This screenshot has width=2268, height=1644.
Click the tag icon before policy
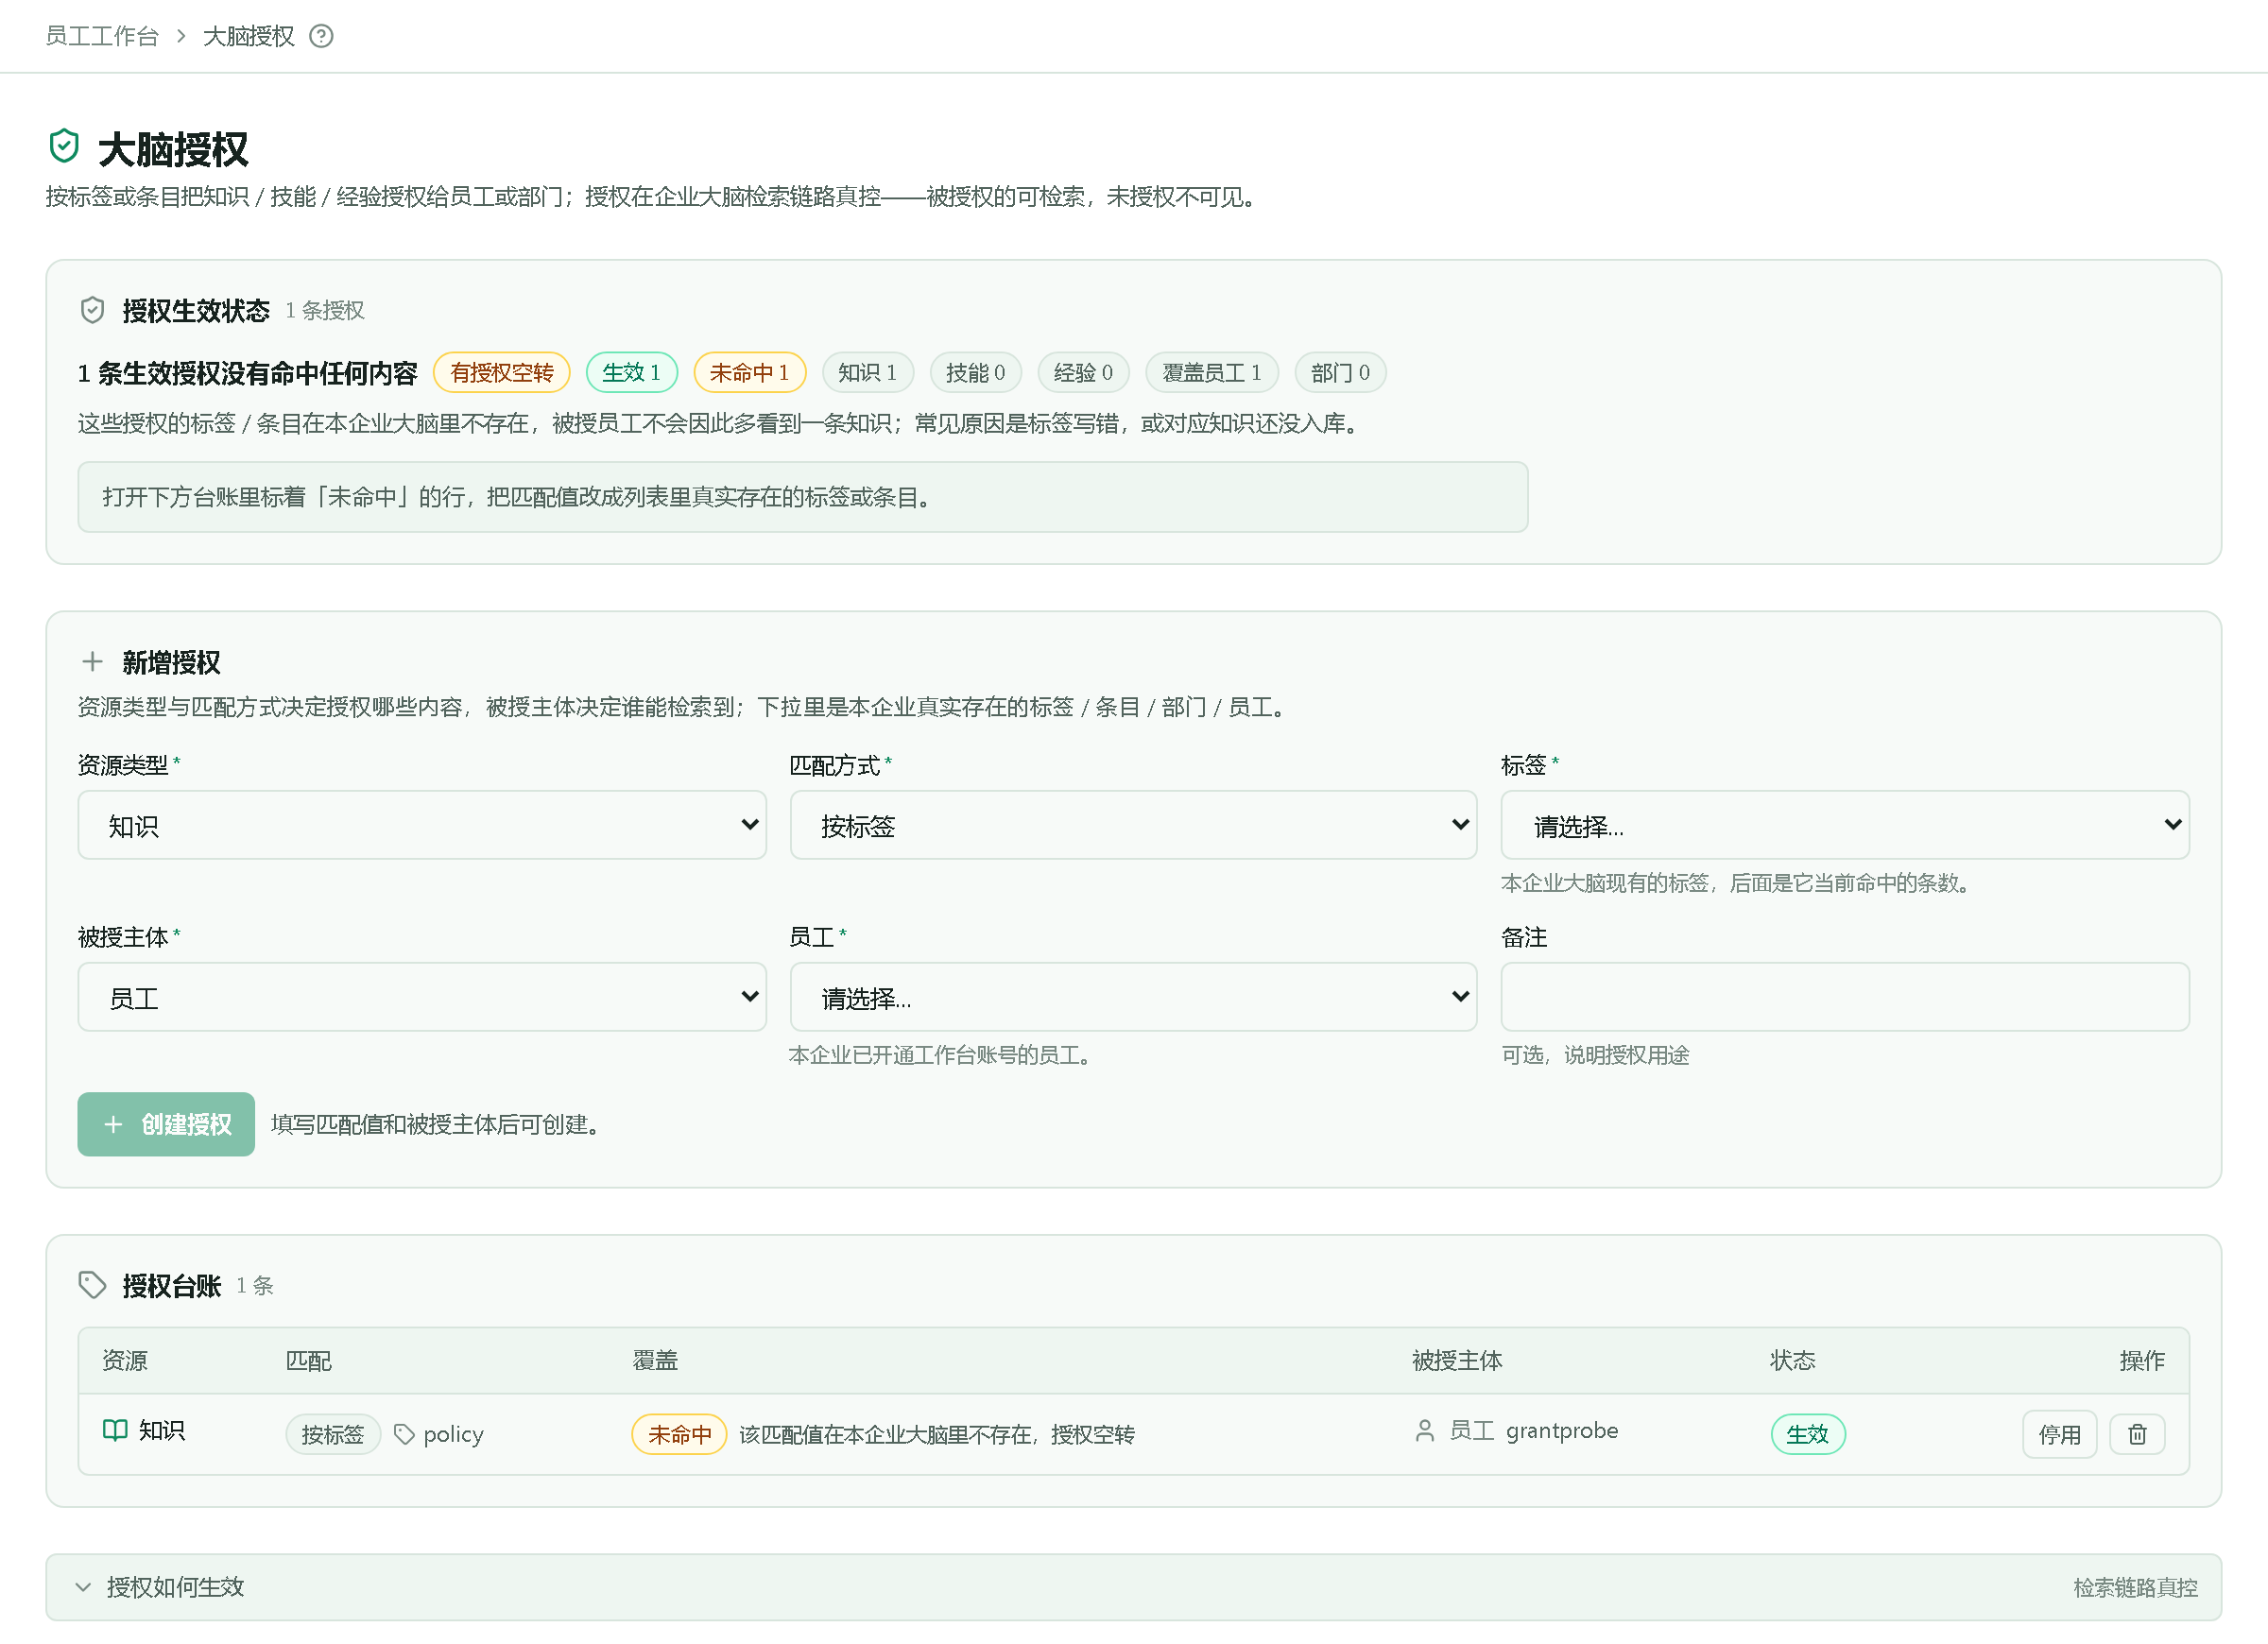pos(404,1434)
